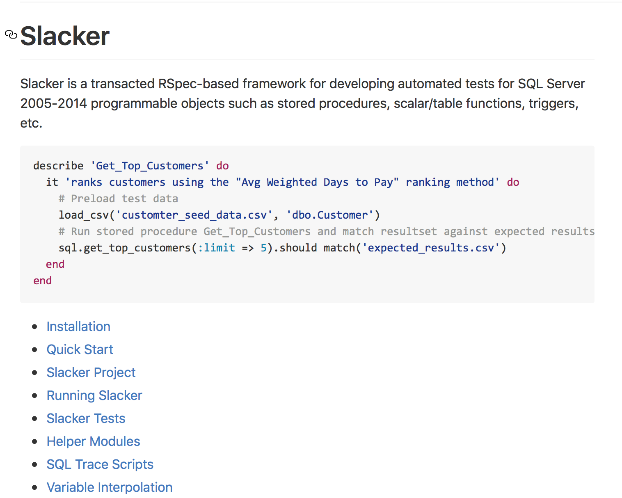Go to the Quick Start section link
This screenshot has height=498, width=622.
(80, 350)
